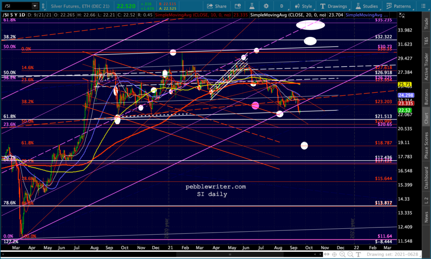Viewport: 431px width, 259px height.
Task: Click the red 23.335 price bubble
Action: click(406, 103)
